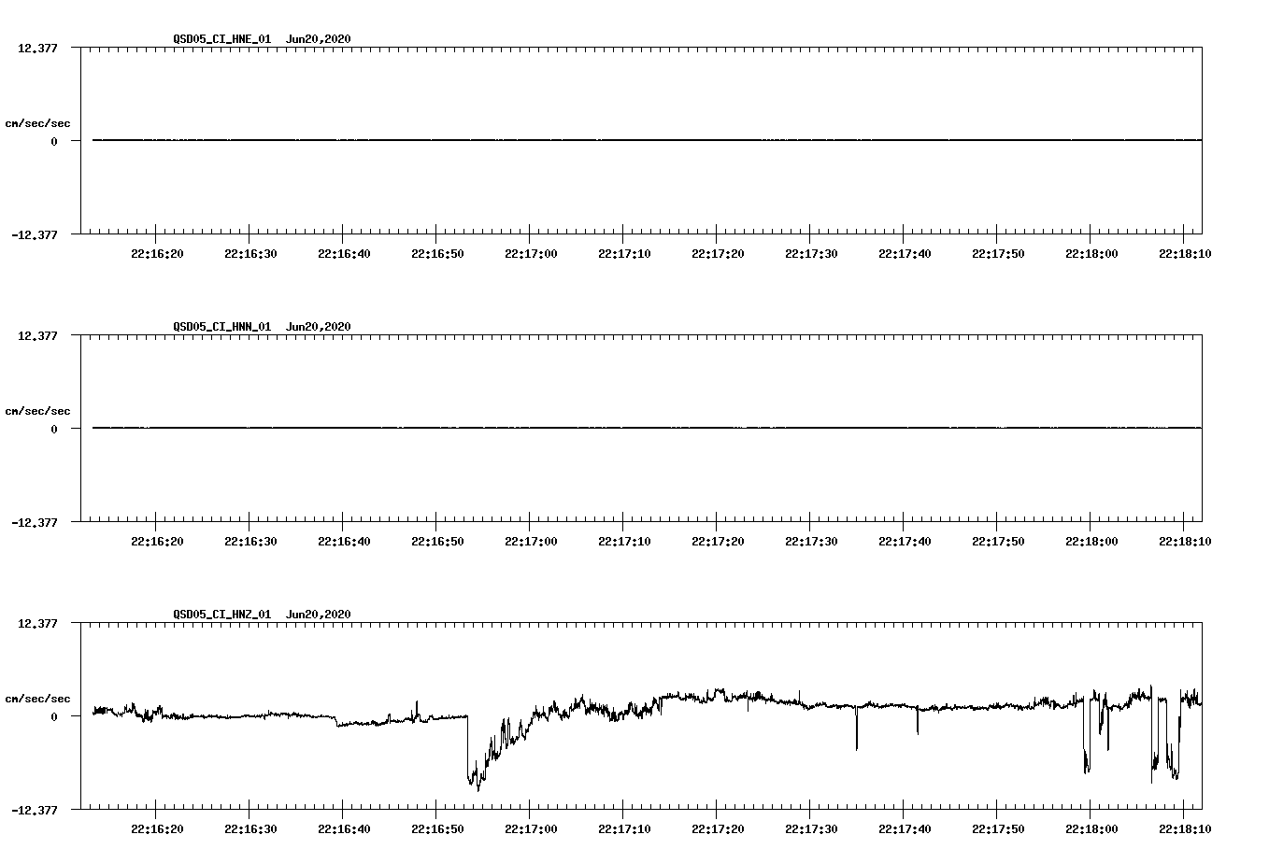Click the narrow HNZ spike near 22:17:41
The height and width of the screenshot is (863, 1269).
[x=918, y=720]
